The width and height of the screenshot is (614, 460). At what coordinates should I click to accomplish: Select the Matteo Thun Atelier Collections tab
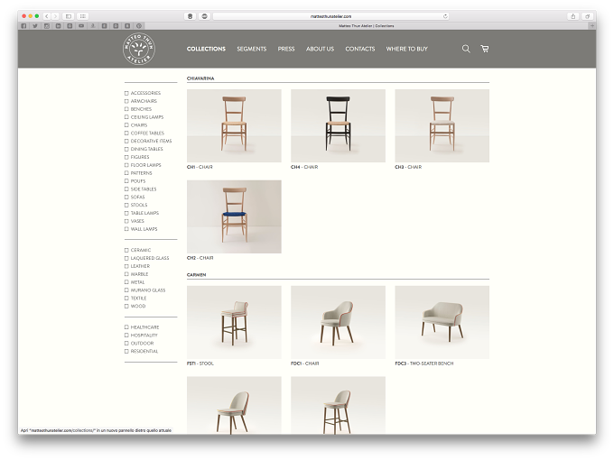pos(367,26)
